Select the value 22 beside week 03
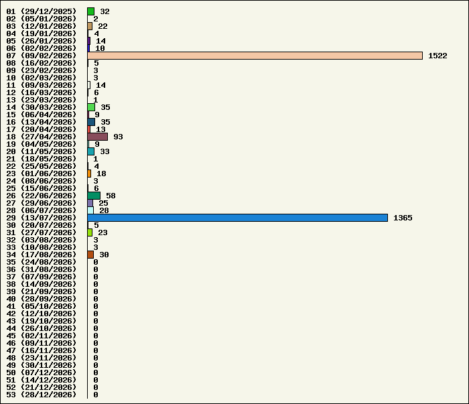Image resolution: width=469 pixels, height=404 pixels. (x=103, y=26)
